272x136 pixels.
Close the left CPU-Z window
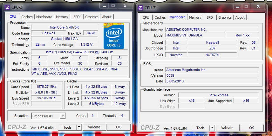coord(125,6)
